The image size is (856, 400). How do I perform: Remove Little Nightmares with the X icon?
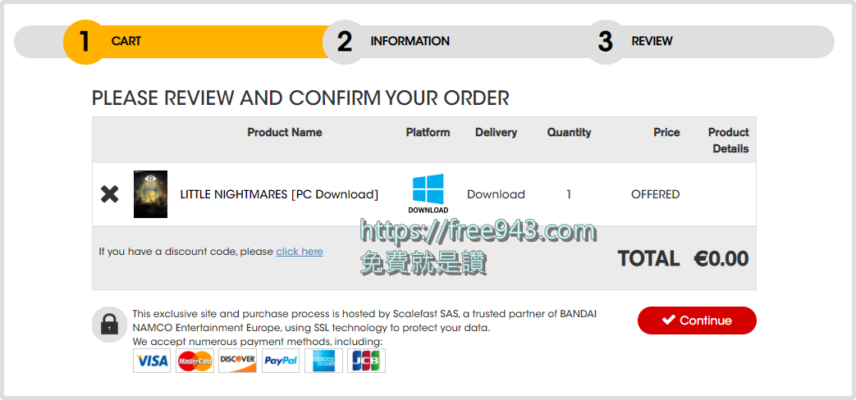[x=110, y=194]
